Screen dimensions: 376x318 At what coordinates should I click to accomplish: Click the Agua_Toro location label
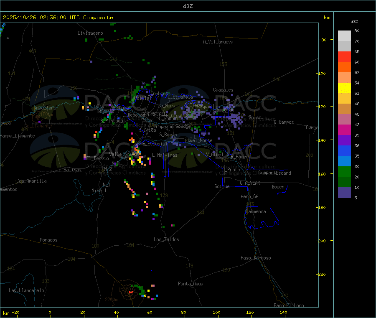click(45, 108)
